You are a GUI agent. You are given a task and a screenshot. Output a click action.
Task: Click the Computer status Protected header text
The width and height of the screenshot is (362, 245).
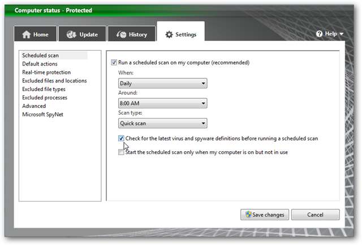pos(53,10)
